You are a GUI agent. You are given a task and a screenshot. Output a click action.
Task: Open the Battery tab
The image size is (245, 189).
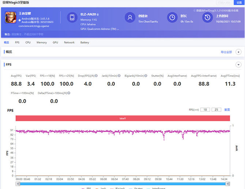coord(85,42)
